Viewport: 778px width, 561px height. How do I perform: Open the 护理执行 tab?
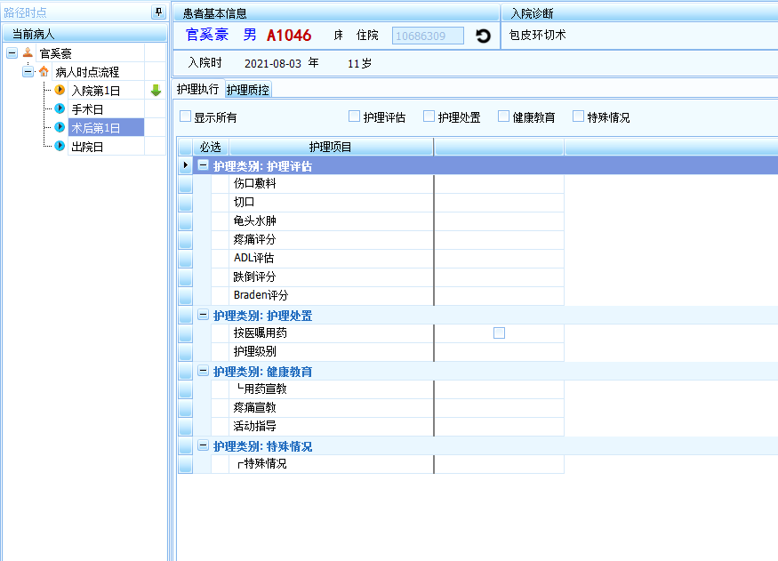tap(197, 90)
